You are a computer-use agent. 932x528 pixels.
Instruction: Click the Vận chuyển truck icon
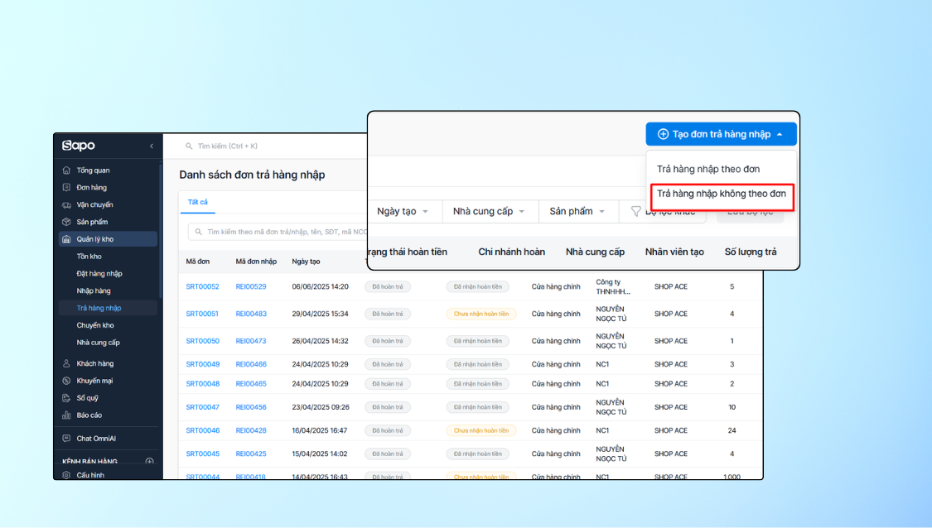[x=66, y=205]
